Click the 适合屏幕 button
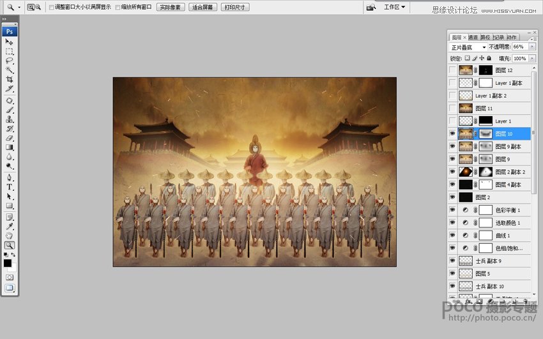 (x=203, y=7)
